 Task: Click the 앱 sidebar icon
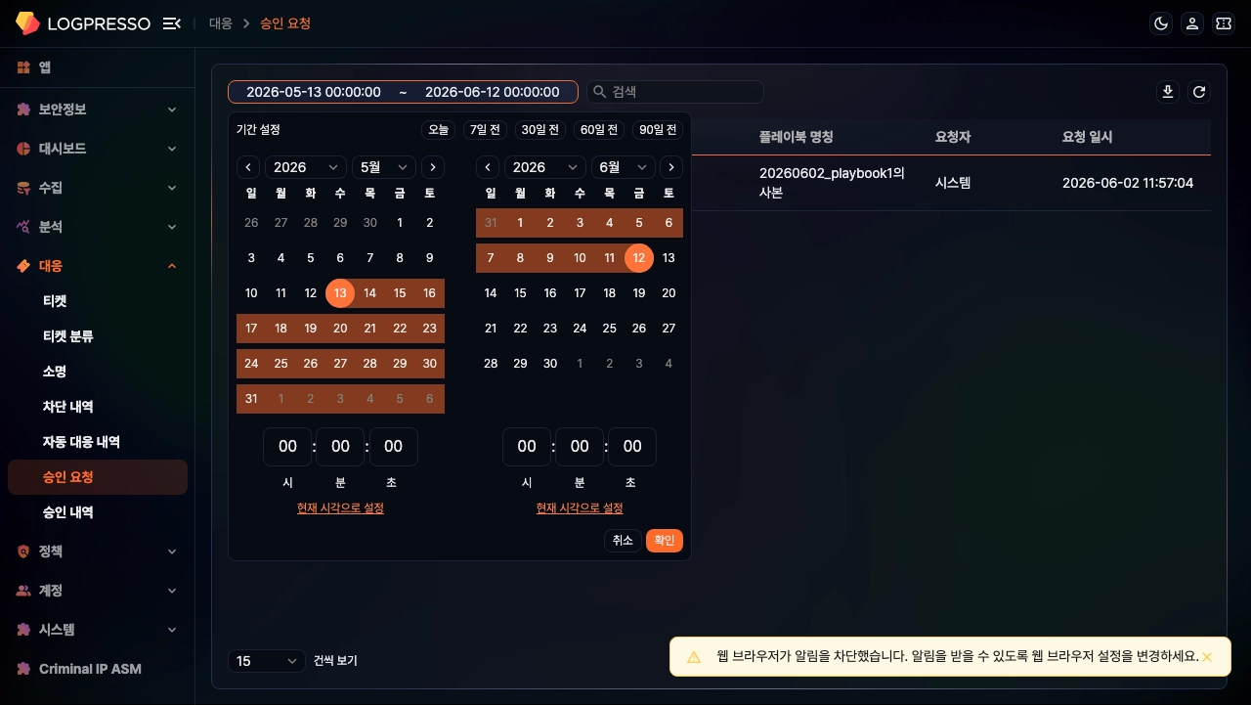(23, 67)
